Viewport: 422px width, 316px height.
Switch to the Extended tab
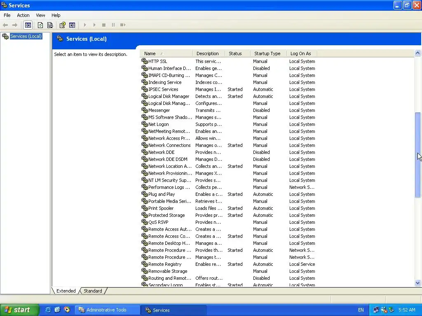click(66, 291)
